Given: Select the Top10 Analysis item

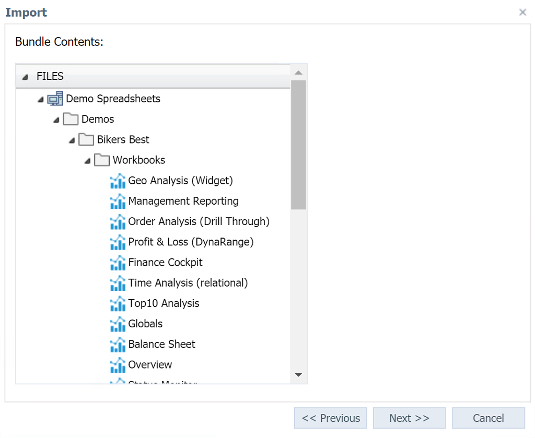Looking at the screenshot, I should 164,303.
